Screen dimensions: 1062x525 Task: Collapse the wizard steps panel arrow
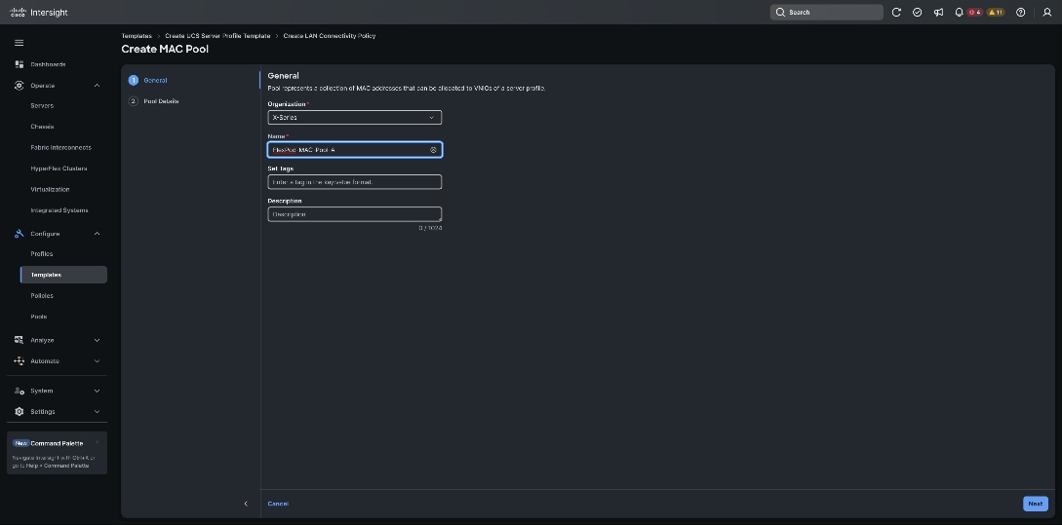(x=246, y=504)
